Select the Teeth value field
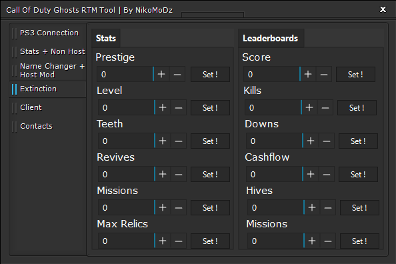The image size is (396, 264). 126,141
